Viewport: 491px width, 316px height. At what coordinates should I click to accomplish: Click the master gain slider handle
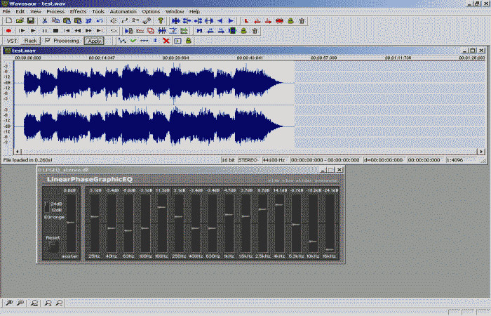[x=69, y=222]
